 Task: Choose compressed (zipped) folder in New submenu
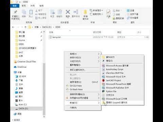[x=122, y=103]
